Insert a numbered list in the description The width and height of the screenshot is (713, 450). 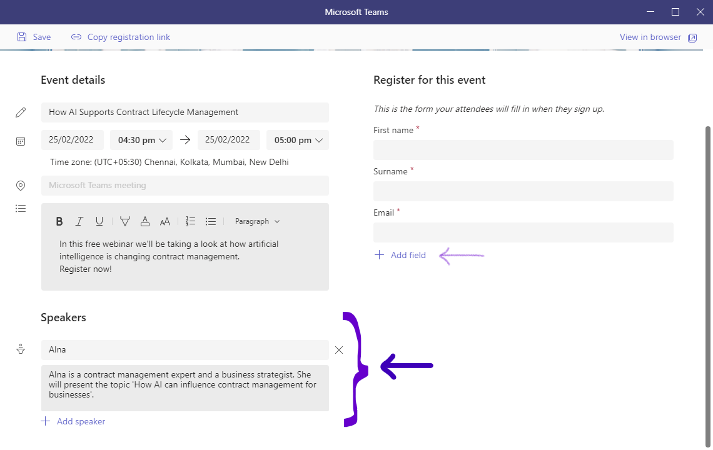pos(190,221)
